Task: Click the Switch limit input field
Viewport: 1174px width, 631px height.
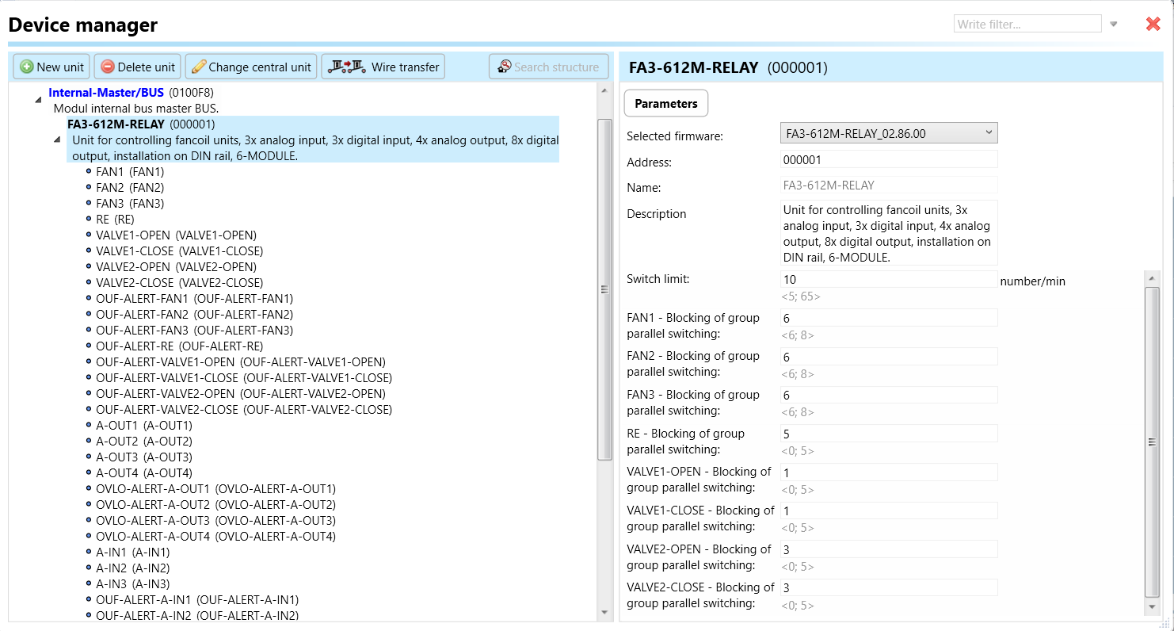Action: pyautogui.click(x=888, y=280)
